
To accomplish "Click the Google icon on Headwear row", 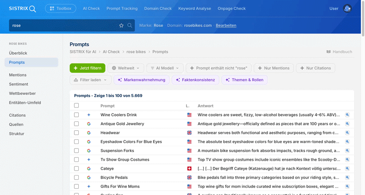I will [x=89, y=133].
